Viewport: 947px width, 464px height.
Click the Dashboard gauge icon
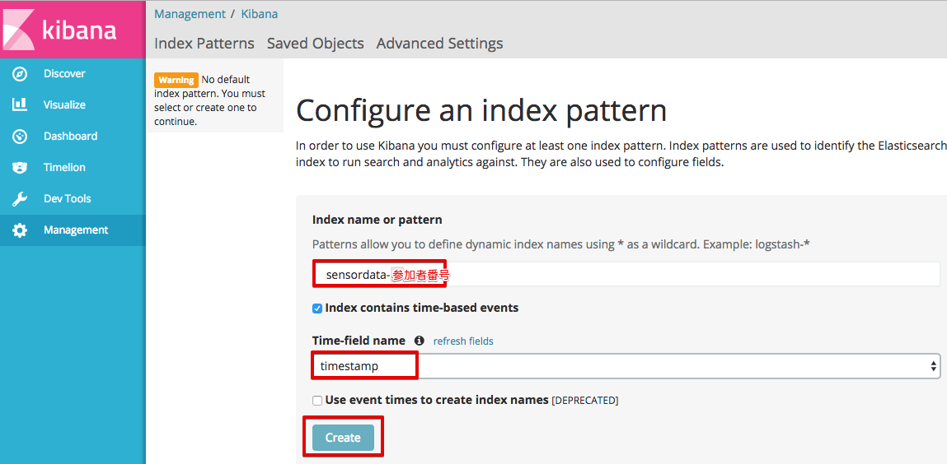[20, 137]
